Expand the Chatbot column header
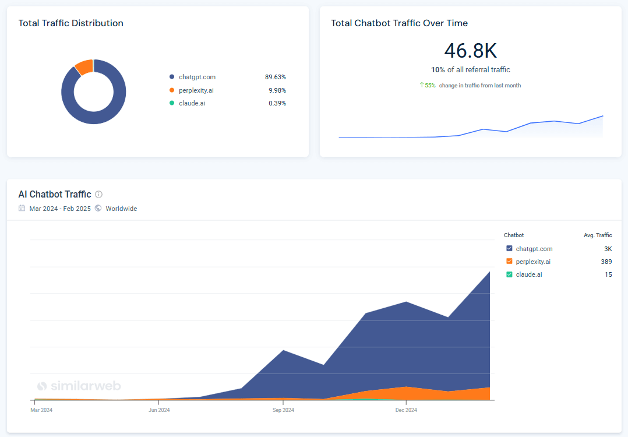The image size is (628, 437). (513, 235)
